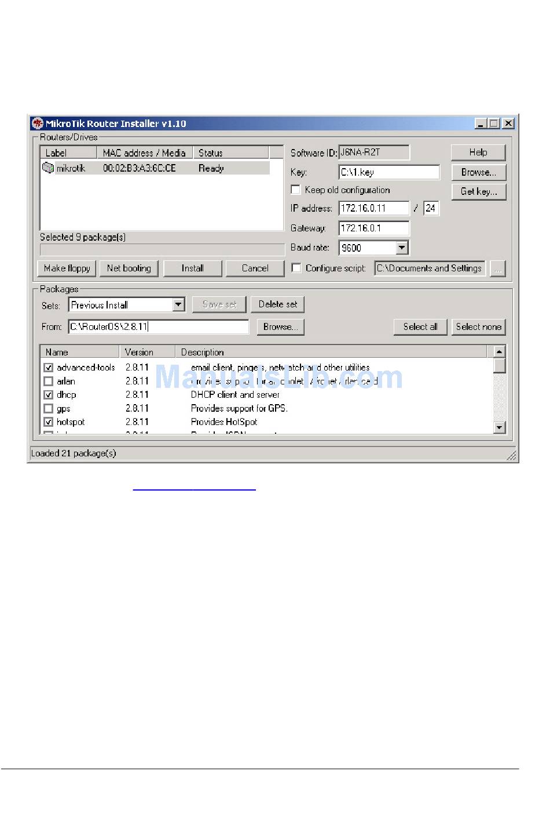Image resolution: width=550 pixels, height=817 pixels.
Task: Click the Help button
Action: point(478,152)
